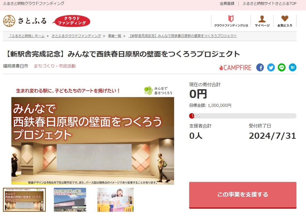Open さとふるクラウドファンディング breadcrumb

pos(76,36)
